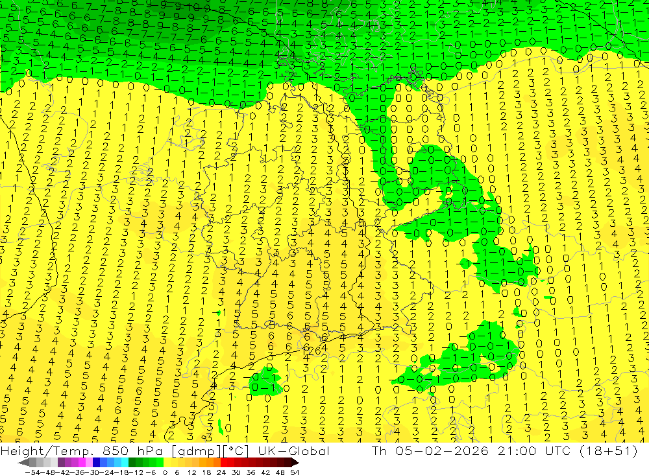Click the "-54" value on the legend scale
The height and width of the screenshot is (475, 649).
tap(32, 472)
